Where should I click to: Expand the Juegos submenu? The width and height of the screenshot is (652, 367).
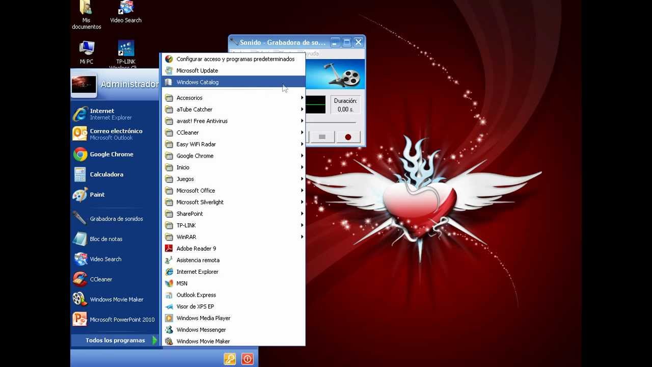point(233,179)
